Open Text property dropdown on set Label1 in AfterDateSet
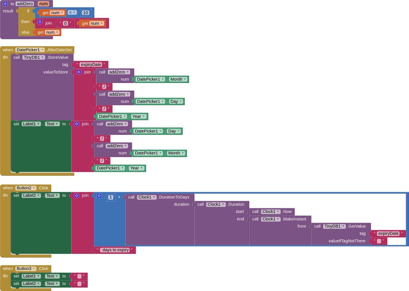 pyautogui.click(x=52, y=124)
